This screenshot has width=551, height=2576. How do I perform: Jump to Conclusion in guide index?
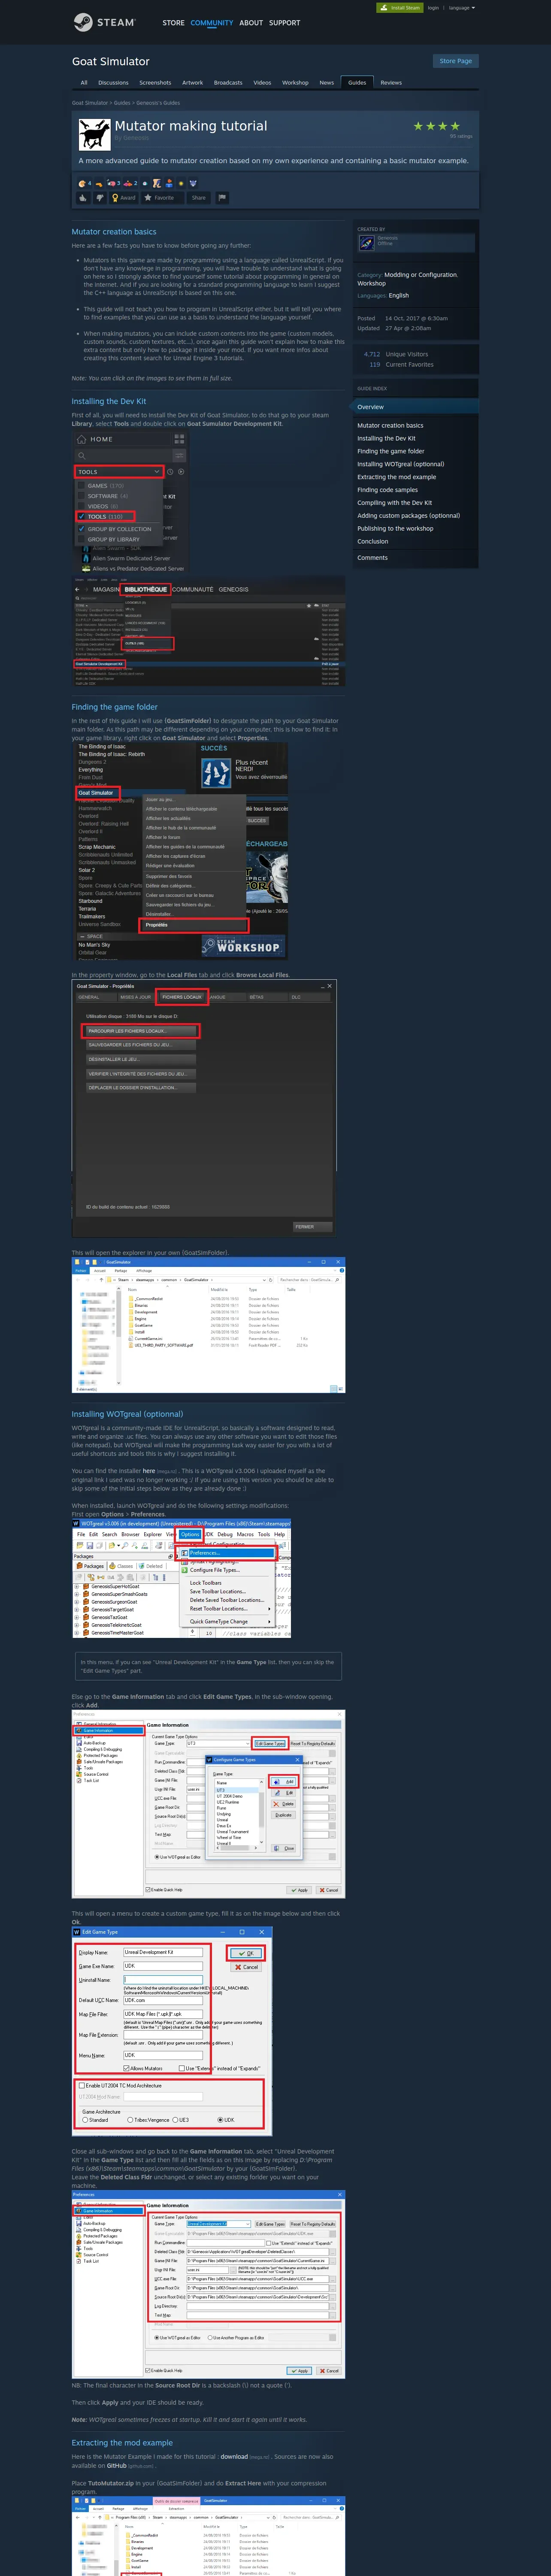tap(373, 542)
